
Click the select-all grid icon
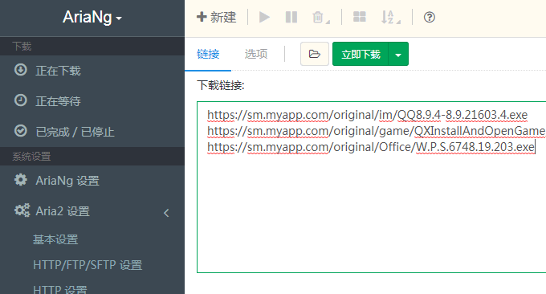(x=360, y=17)
